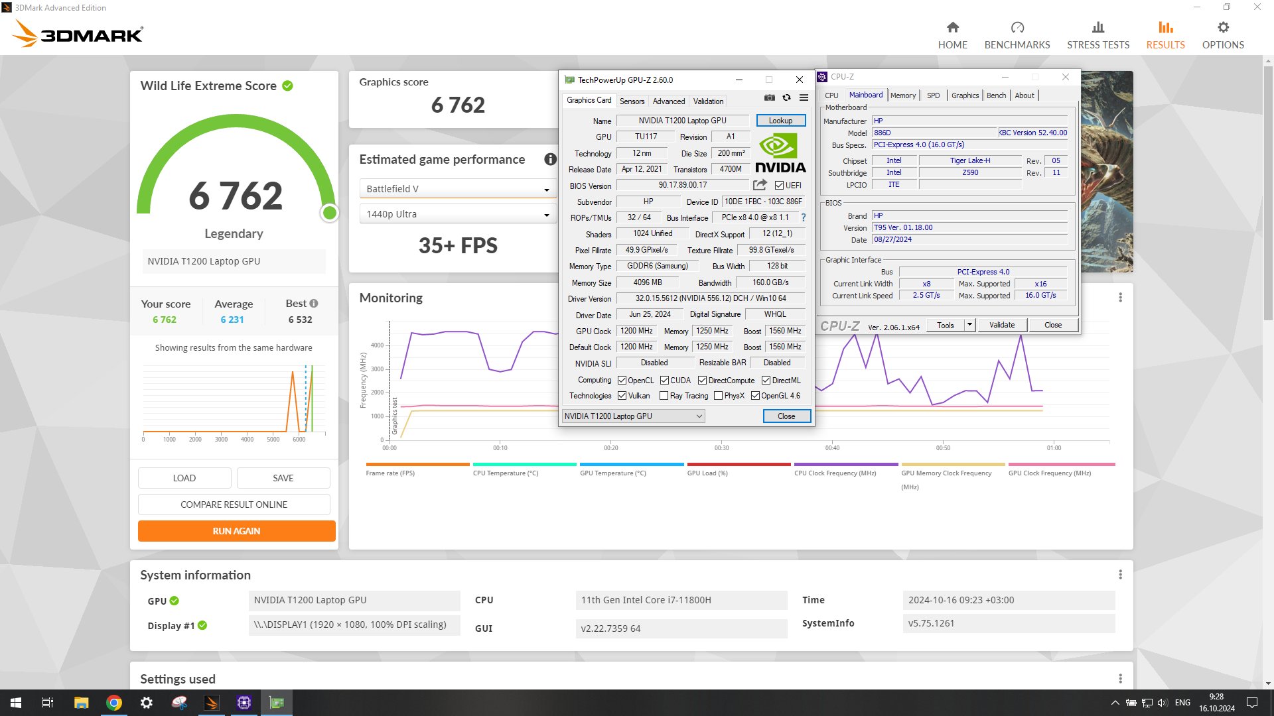Click COMPARE RESULT ONLINE

[x=234, y=505]
